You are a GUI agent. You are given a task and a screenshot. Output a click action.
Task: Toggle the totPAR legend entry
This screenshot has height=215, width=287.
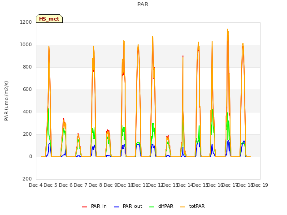[192, 206]
